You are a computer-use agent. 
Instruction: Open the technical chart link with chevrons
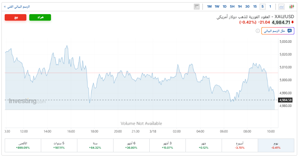coord(19,7)
